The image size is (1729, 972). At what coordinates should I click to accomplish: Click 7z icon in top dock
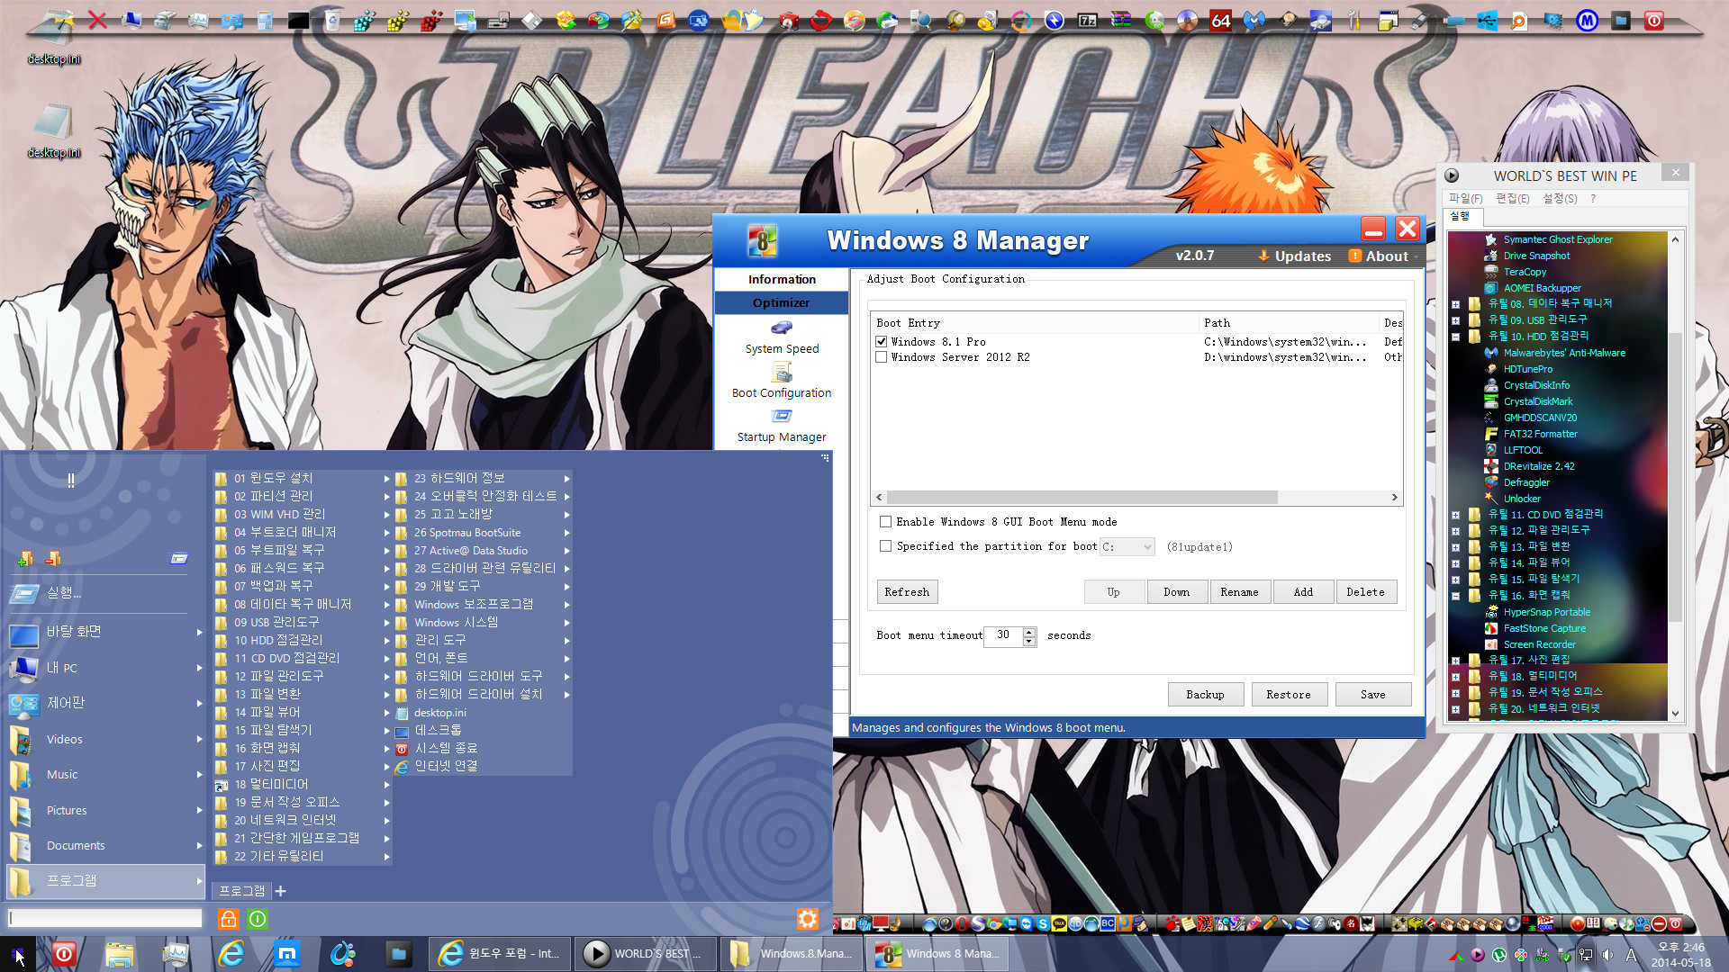pyautogui.click(x=1088, y=20)
